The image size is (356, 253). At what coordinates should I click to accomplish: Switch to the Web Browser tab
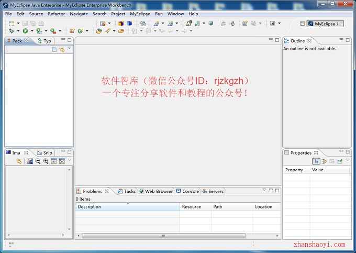click(x=156, y=191)
